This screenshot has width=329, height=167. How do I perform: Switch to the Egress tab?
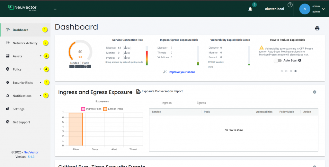click(201, 103)
